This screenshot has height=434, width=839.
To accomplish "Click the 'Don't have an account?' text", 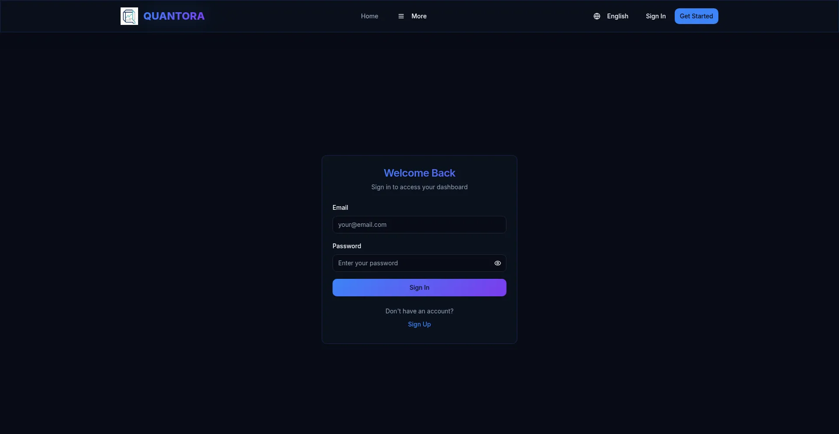I will coord(419,311).
